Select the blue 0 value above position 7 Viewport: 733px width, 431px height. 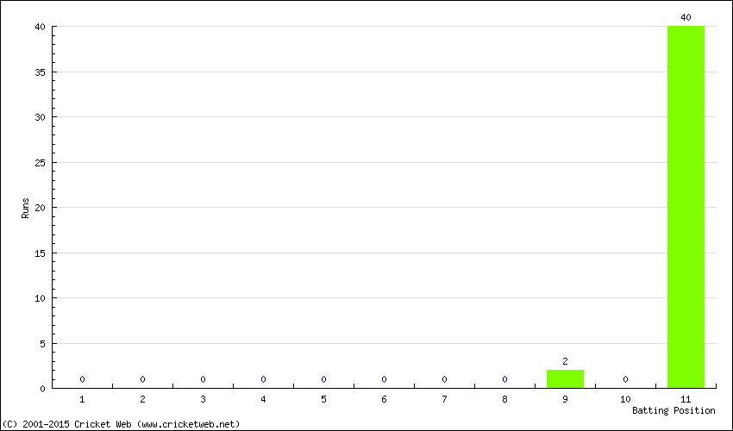click(444, 379)
